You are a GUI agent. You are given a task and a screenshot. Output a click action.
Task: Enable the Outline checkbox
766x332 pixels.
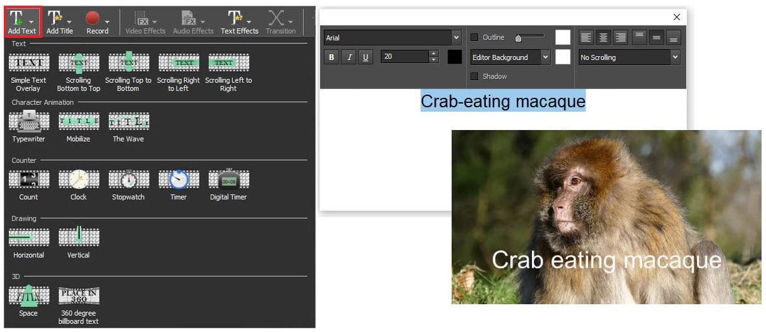[475, 37]
